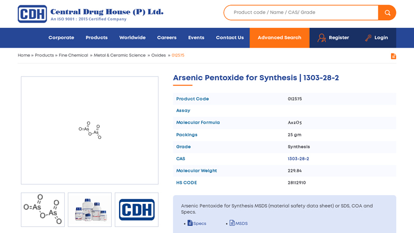Screen dimensions: 414x233
Task: Go to Products in breadcrumb
Action: [45, 55]
